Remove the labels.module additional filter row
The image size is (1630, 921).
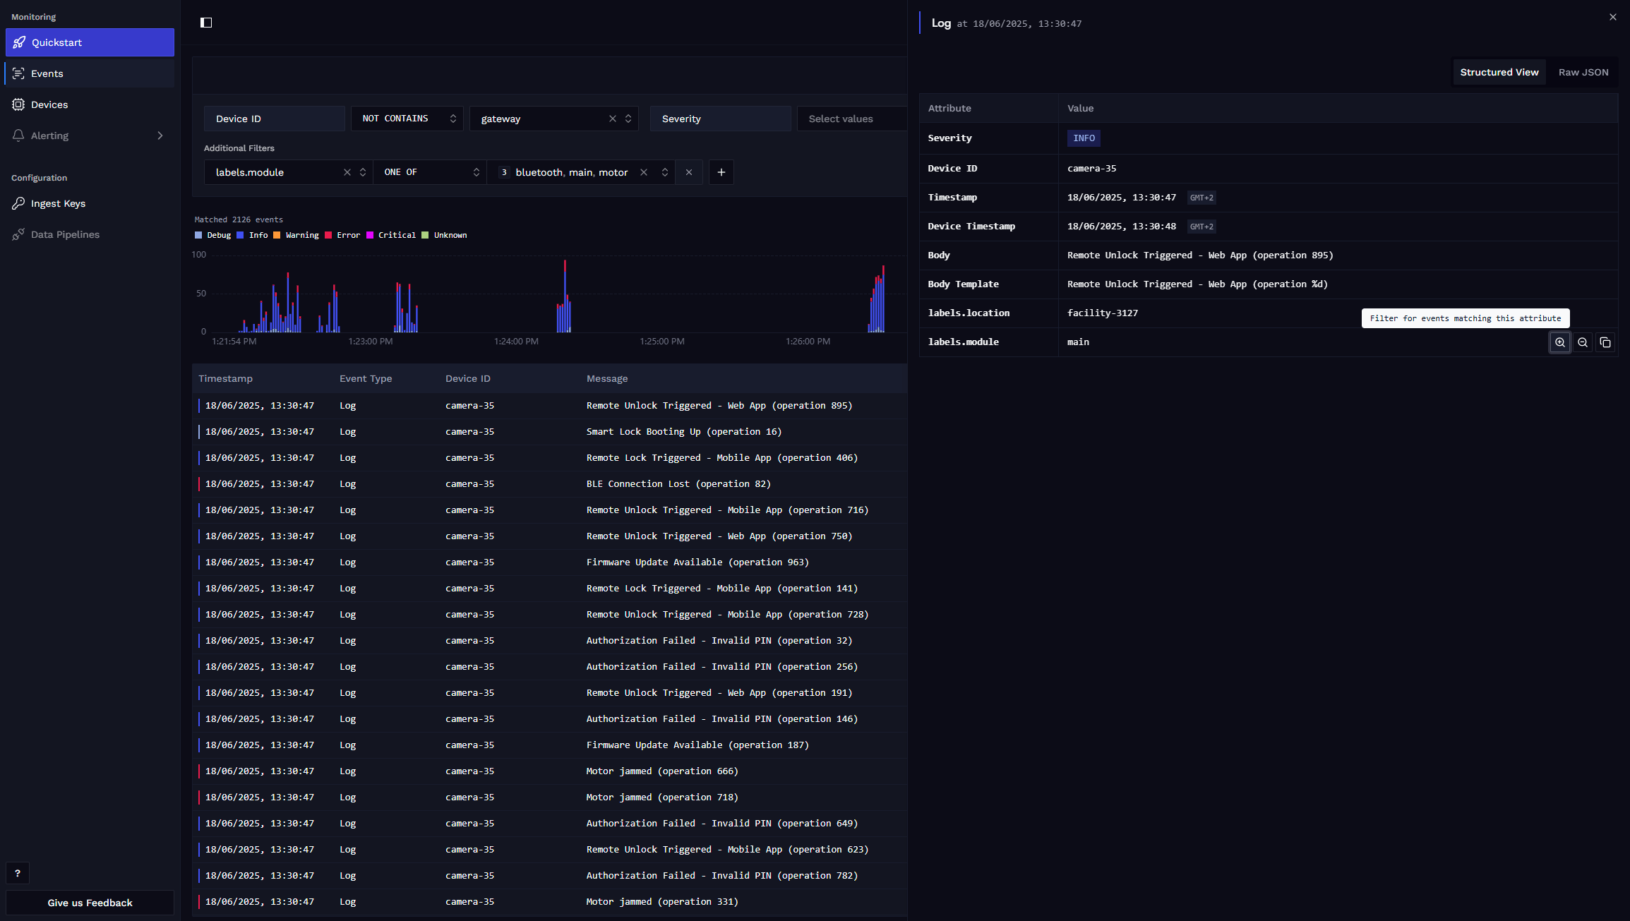pos(689,172)
